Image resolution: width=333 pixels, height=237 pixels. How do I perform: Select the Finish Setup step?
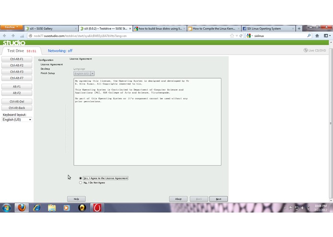pyautogui.click(x=47, y=73)
